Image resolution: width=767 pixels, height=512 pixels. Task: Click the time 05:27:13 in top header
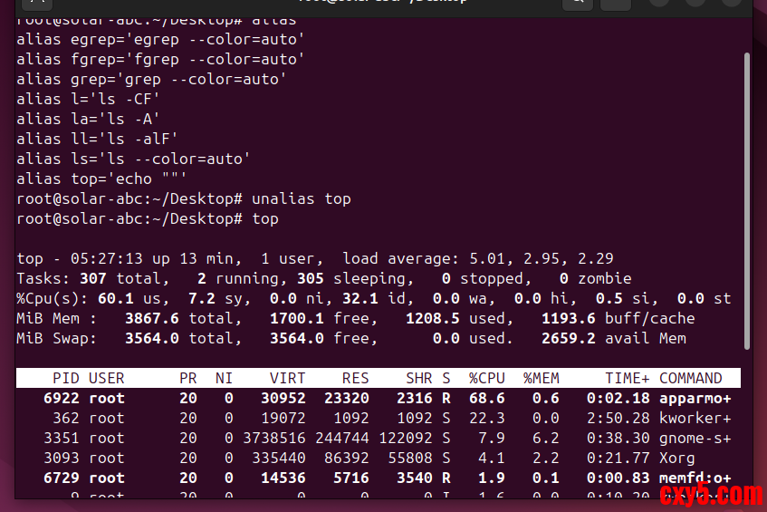(107, 258)
